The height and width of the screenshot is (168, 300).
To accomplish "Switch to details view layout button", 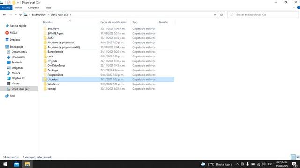I will (293, 157).
